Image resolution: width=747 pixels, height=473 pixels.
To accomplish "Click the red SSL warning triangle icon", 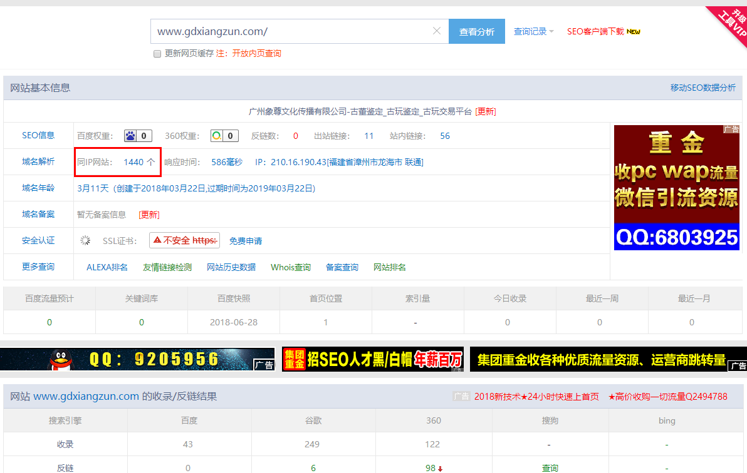I will click(157, 240).
